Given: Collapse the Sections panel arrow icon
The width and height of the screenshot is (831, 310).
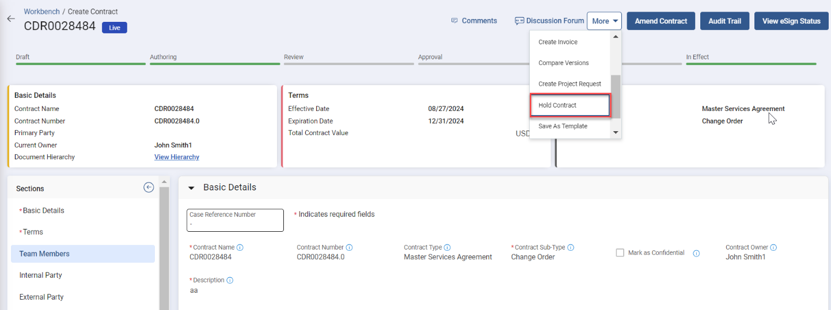Looking at the screenshot, I should pyautogui.click(x=149, y=187).
